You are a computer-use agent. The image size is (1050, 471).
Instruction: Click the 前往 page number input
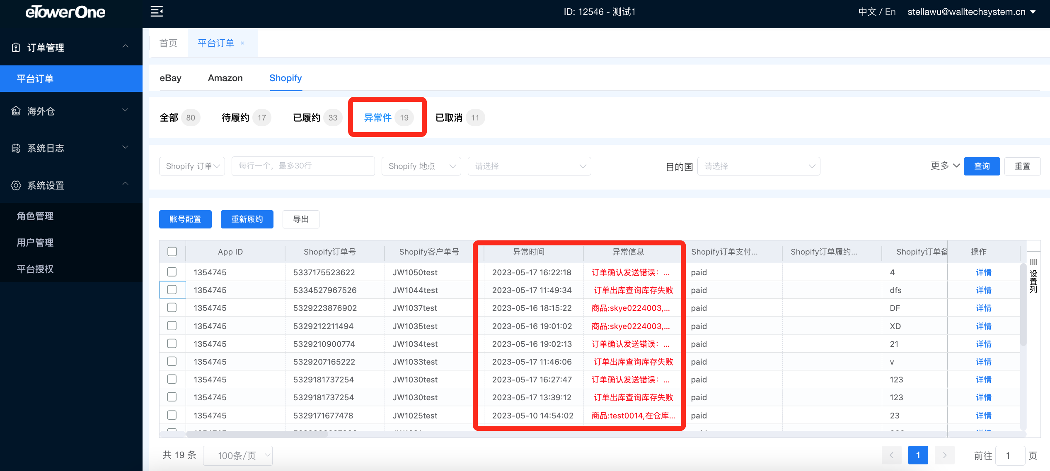1010,455
